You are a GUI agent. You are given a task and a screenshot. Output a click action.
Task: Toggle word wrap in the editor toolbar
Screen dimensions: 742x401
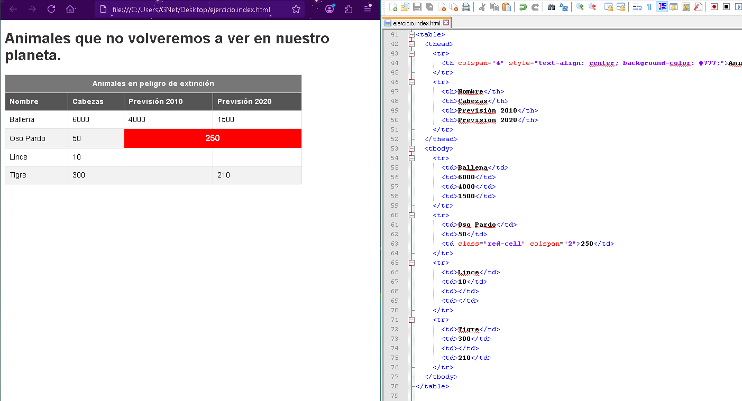tap(637, 7)
